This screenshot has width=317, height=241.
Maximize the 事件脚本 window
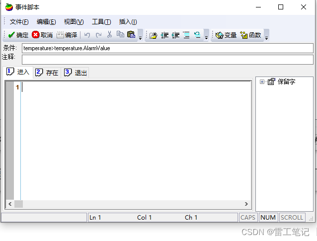coord(281,7)
